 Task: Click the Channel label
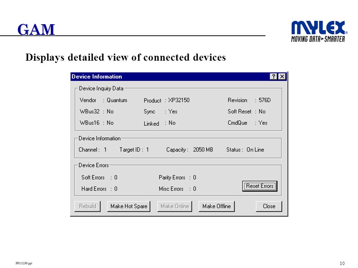click(88, 150)
